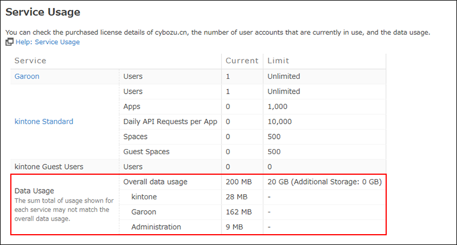Click the kintone Guest Users label
The image size is (457, 245).
tap(49, 167)
